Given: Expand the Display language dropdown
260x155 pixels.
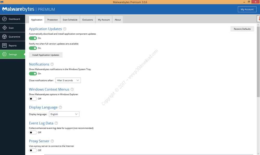Looking at the screenshot, I should click(64, 114).
